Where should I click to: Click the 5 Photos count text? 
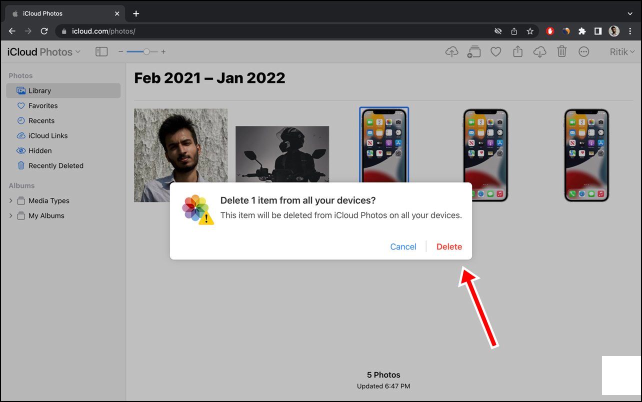pyautogui.click(x=383, y=374)
